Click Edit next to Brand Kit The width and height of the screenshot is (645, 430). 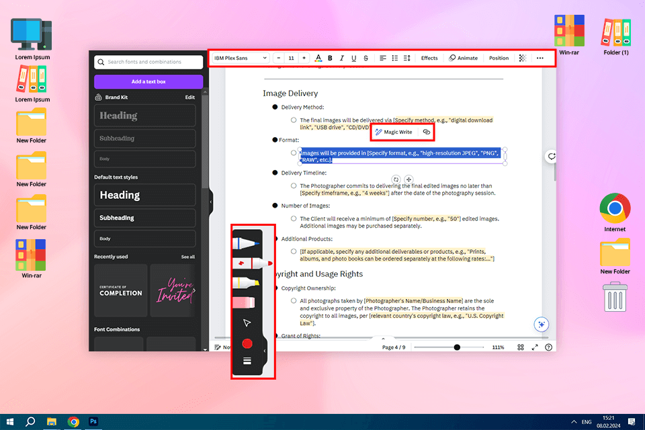(189, 97)
